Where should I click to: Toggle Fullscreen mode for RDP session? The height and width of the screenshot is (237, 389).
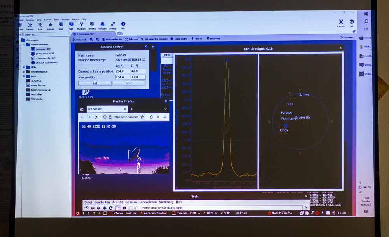pyautogui.click(x=131, y=39)
